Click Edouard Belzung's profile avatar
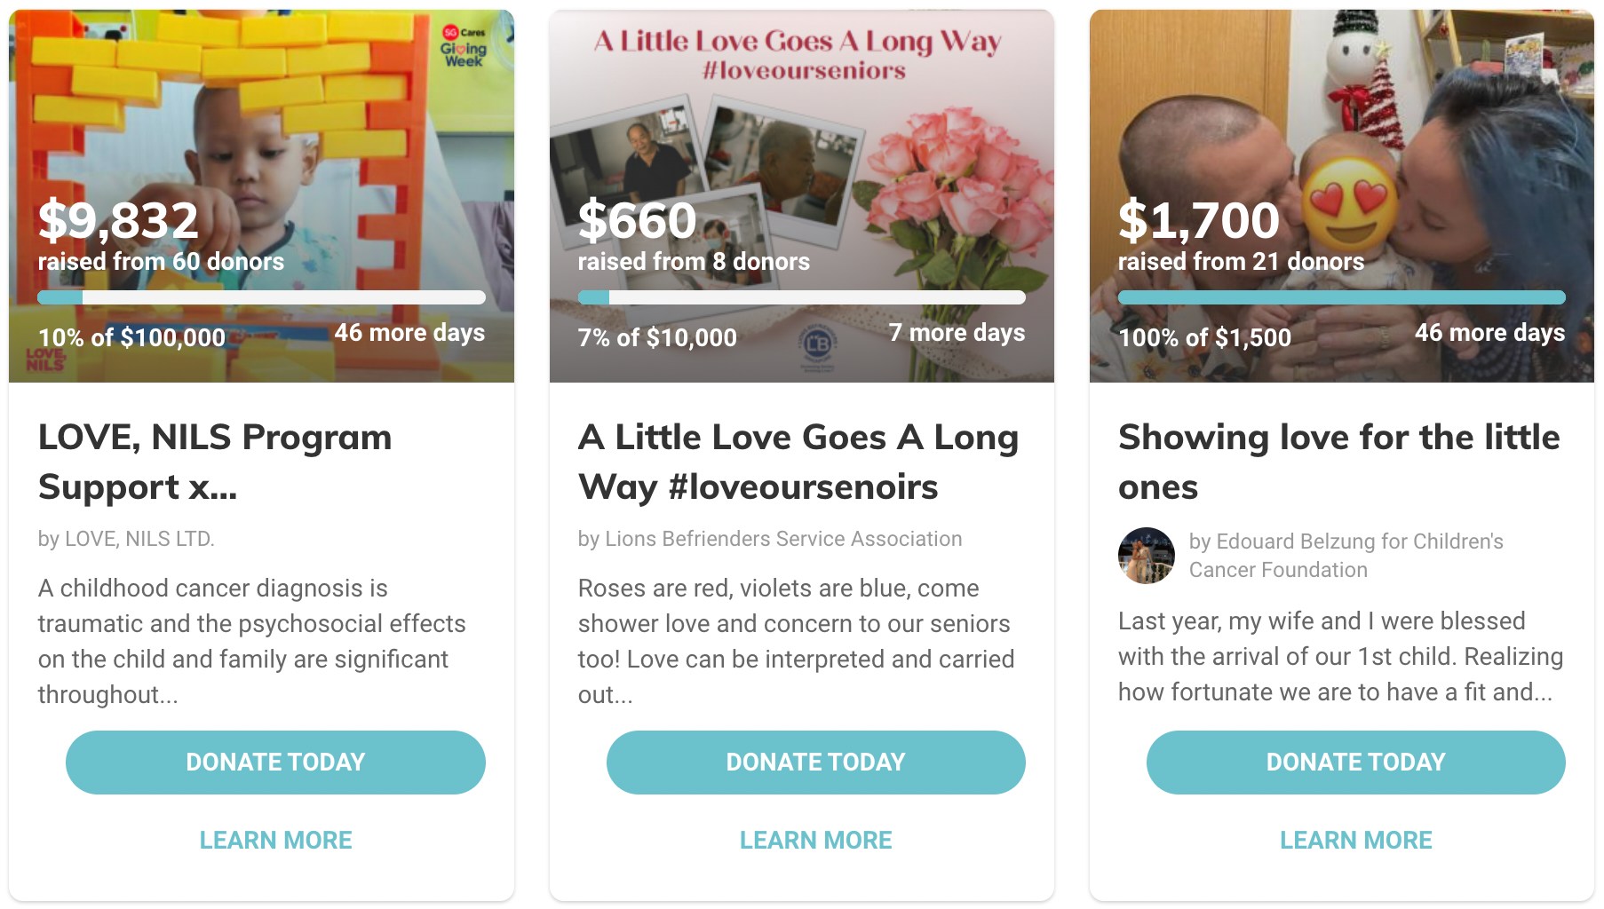 1146,556
